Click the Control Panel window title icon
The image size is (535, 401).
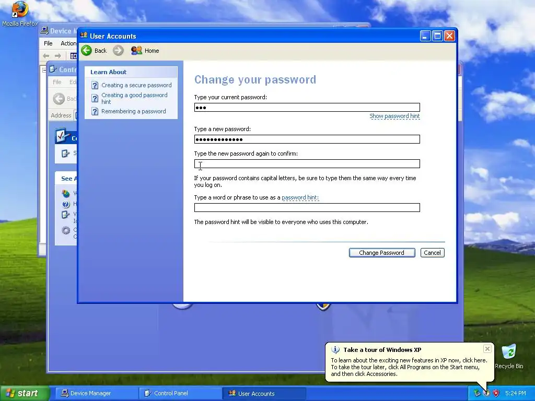[x=53, y=69]
